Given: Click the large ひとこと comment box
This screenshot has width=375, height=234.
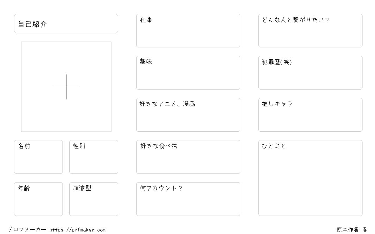Looking at the screenshot, I should coord(310,178).
